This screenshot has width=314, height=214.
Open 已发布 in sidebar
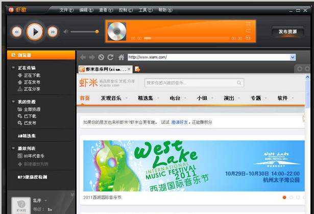(x=27, y=123)
